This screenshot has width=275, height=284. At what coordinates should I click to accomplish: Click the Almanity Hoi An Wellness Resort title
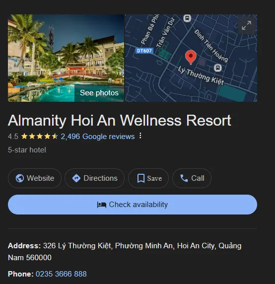[x=120, y=121]
